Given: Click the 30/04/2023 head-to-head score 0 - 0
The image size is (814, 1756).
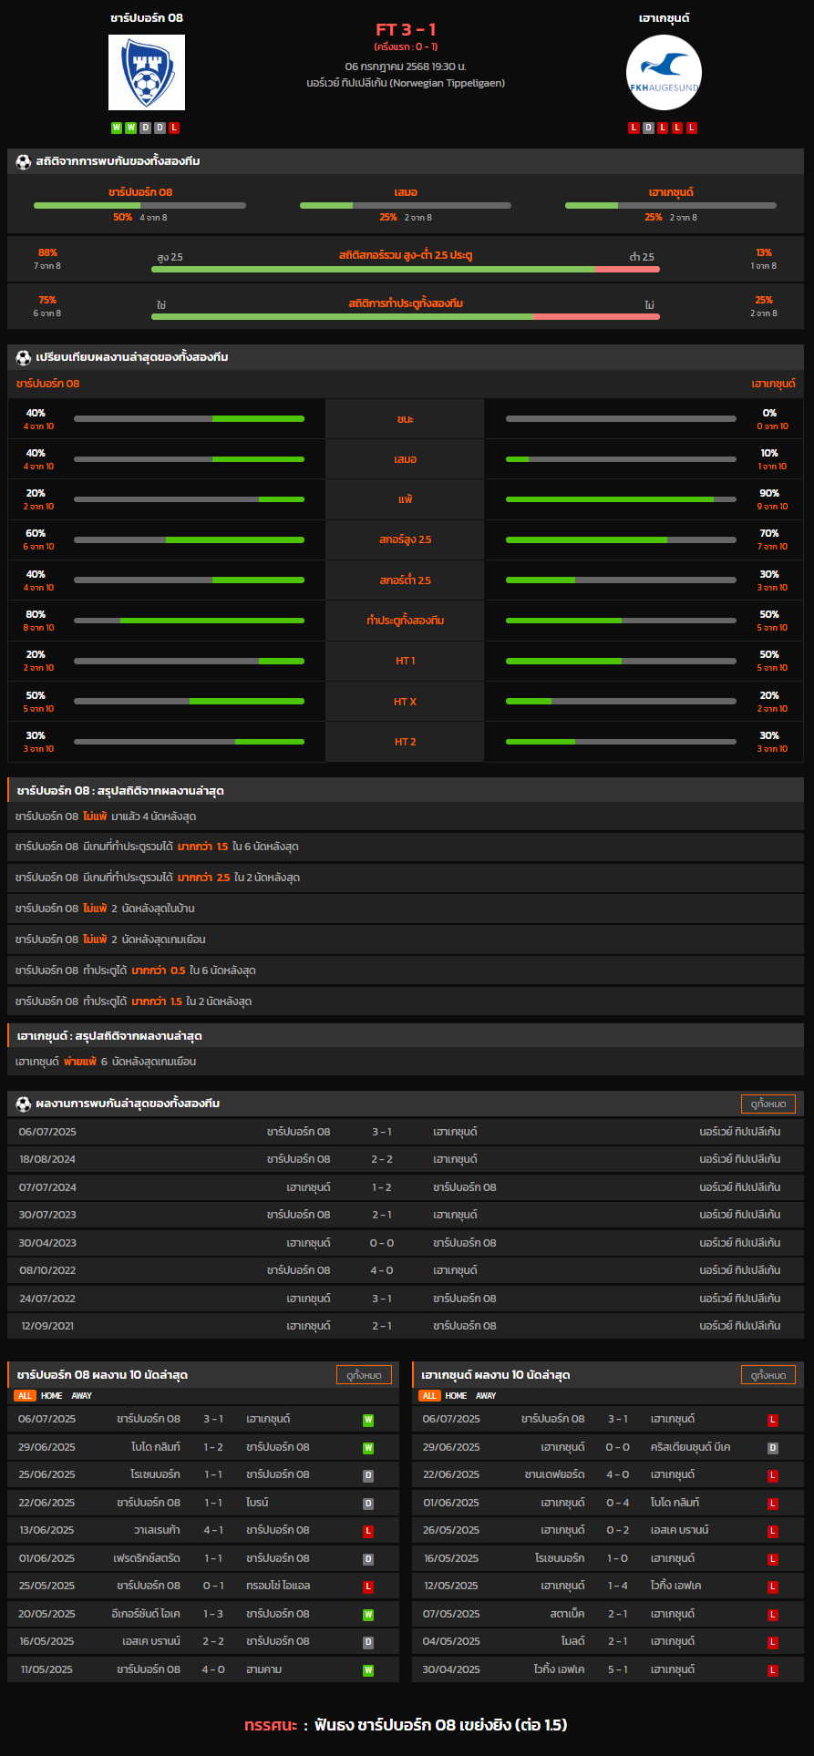Looking at the screenshot, I should click(x=382, y=1243).
